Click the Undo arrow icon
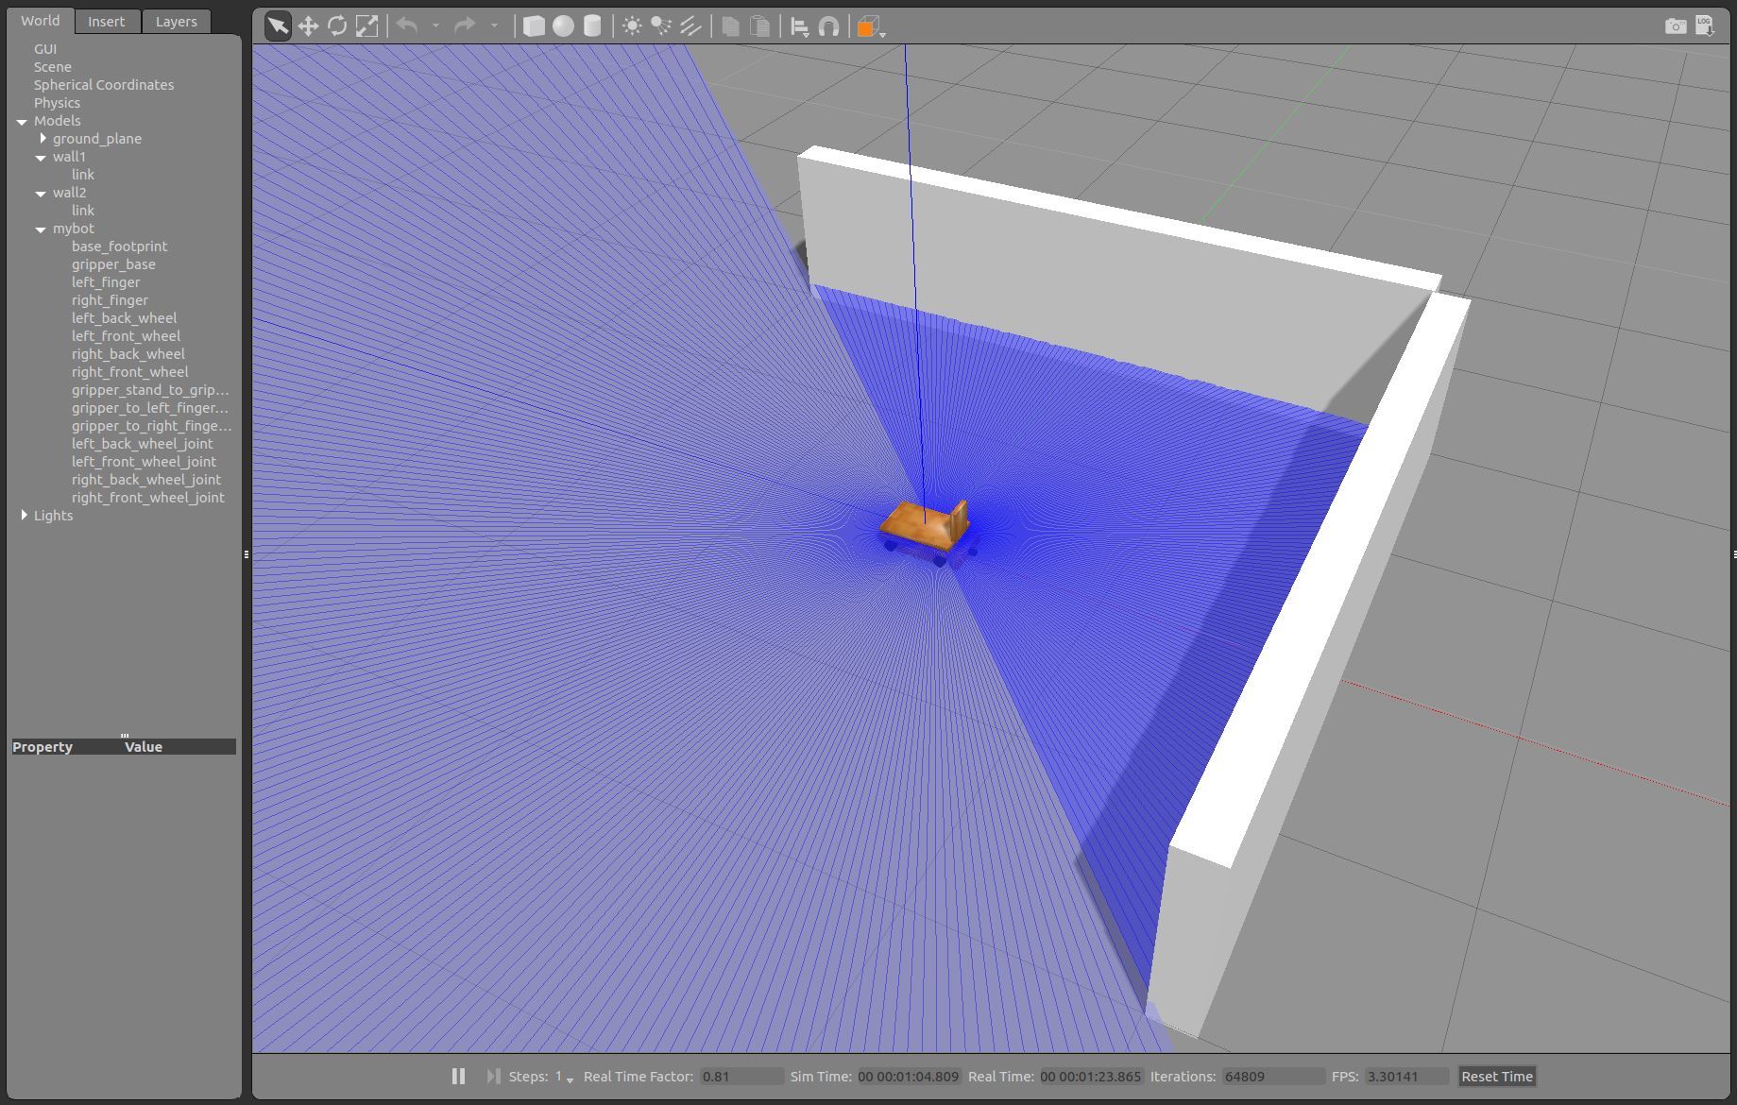The image size is (1737, 1105). click(x=407, y=25)
